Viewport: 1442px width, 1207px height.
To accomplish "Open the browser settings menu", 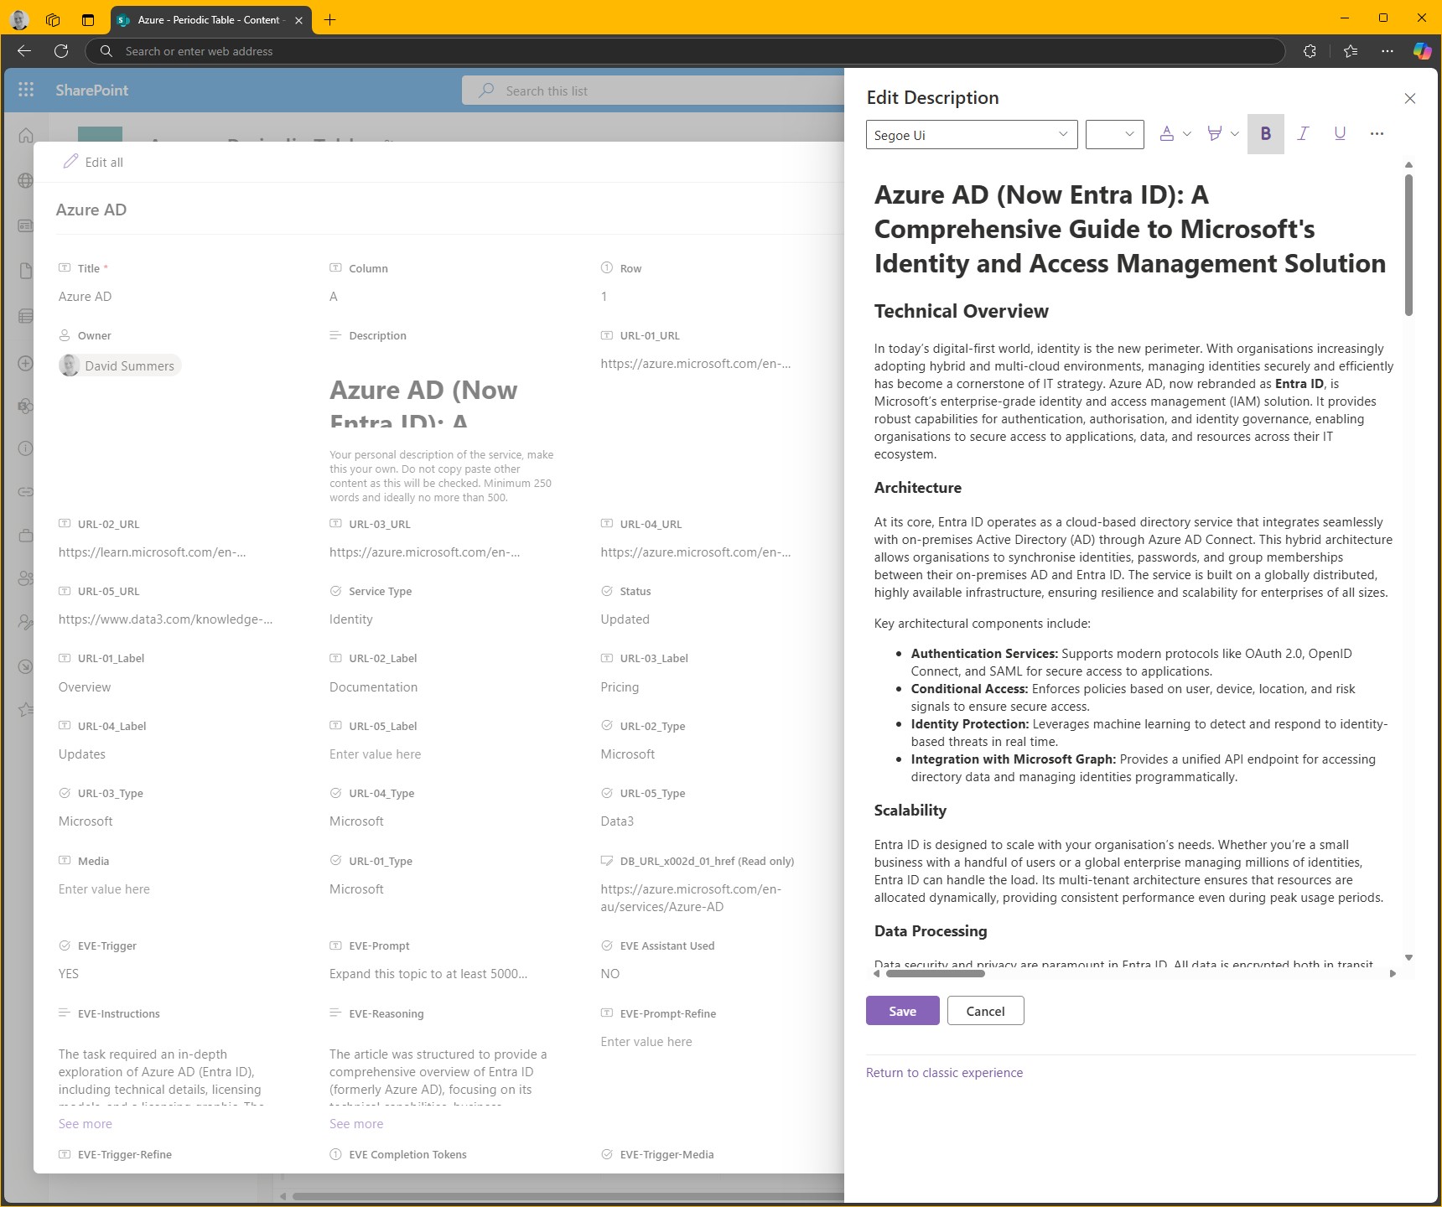I will [1388, 51].
